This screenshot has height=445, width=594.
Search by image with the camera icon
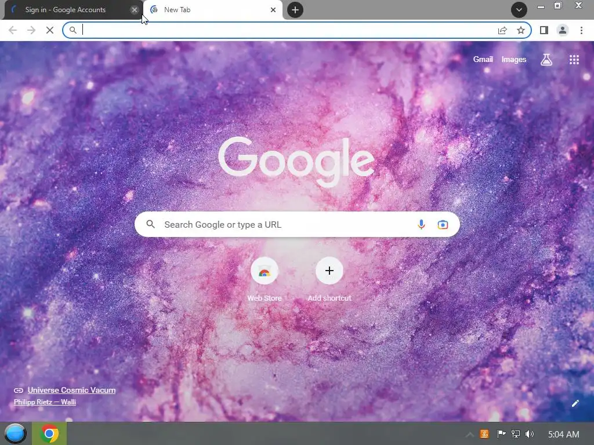point(443,224)
